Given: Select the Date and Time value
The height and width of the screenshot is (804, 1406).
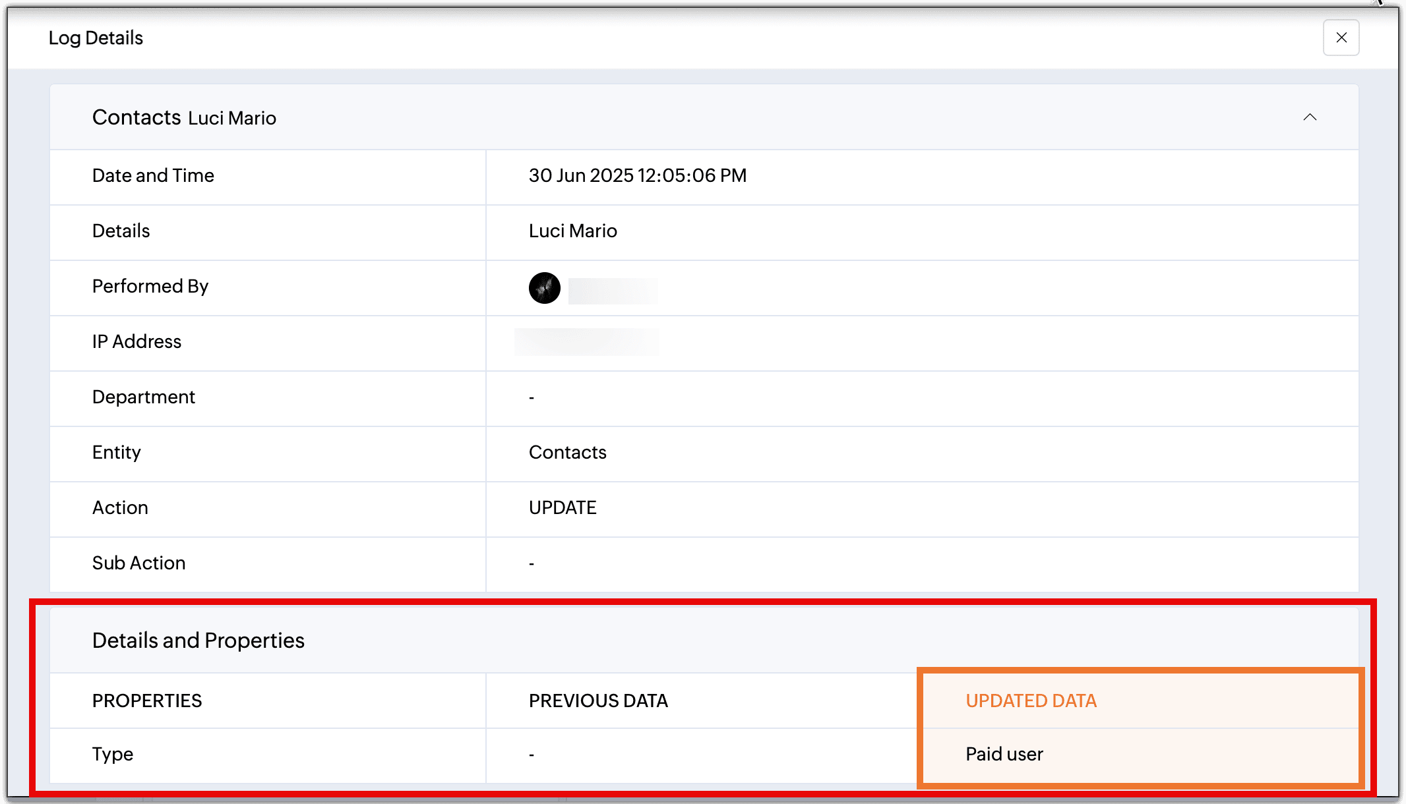Looking at the screenshot, I should [637, 176].
